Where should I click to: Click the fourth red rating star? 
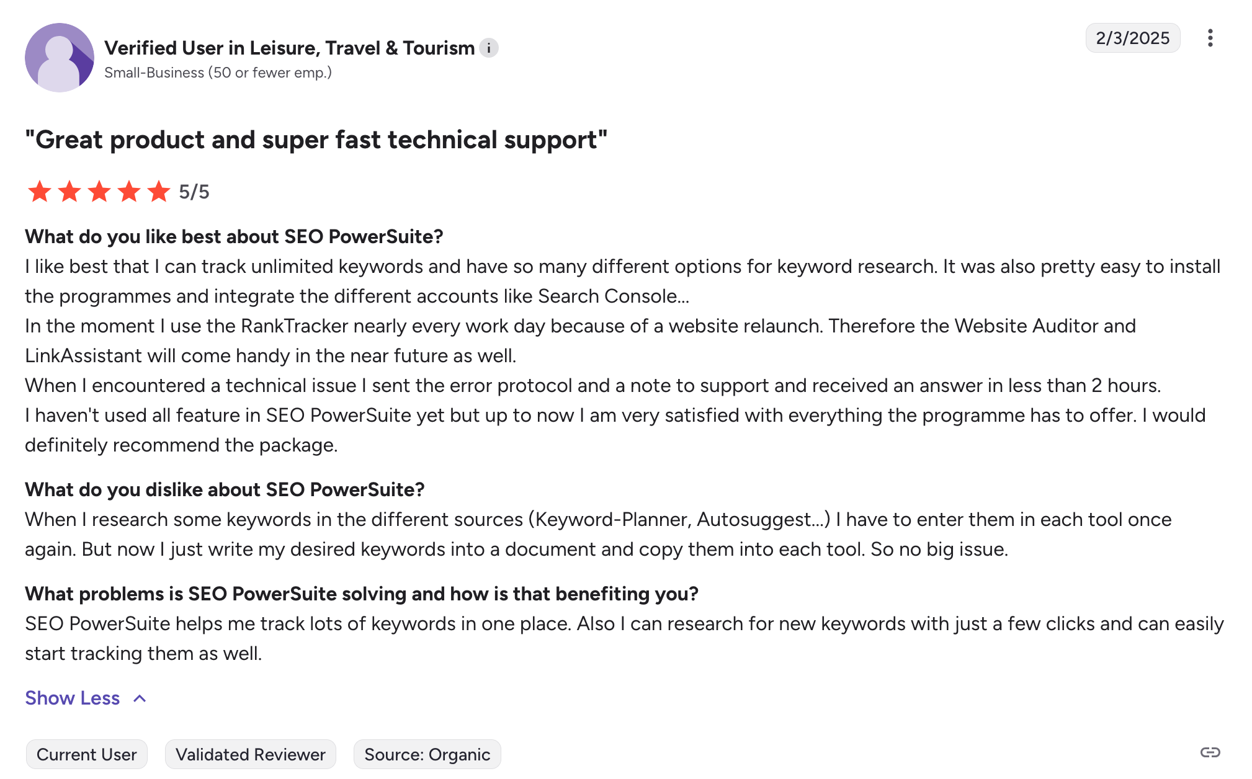(x=129, y=192)
